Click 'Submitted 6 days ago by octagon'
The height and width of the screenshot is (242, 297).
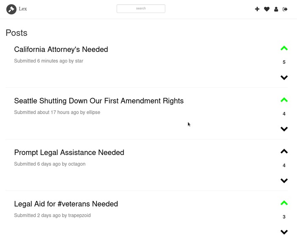(50, 164)
